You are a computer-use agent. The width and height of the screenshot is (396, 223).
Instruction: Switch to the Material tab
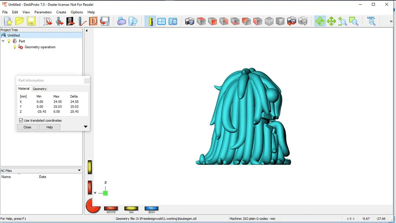pos(24,89)
